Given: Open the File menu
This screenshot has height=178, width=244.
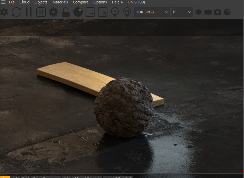Looking at the screenshot, I should [x=12, y=2].
